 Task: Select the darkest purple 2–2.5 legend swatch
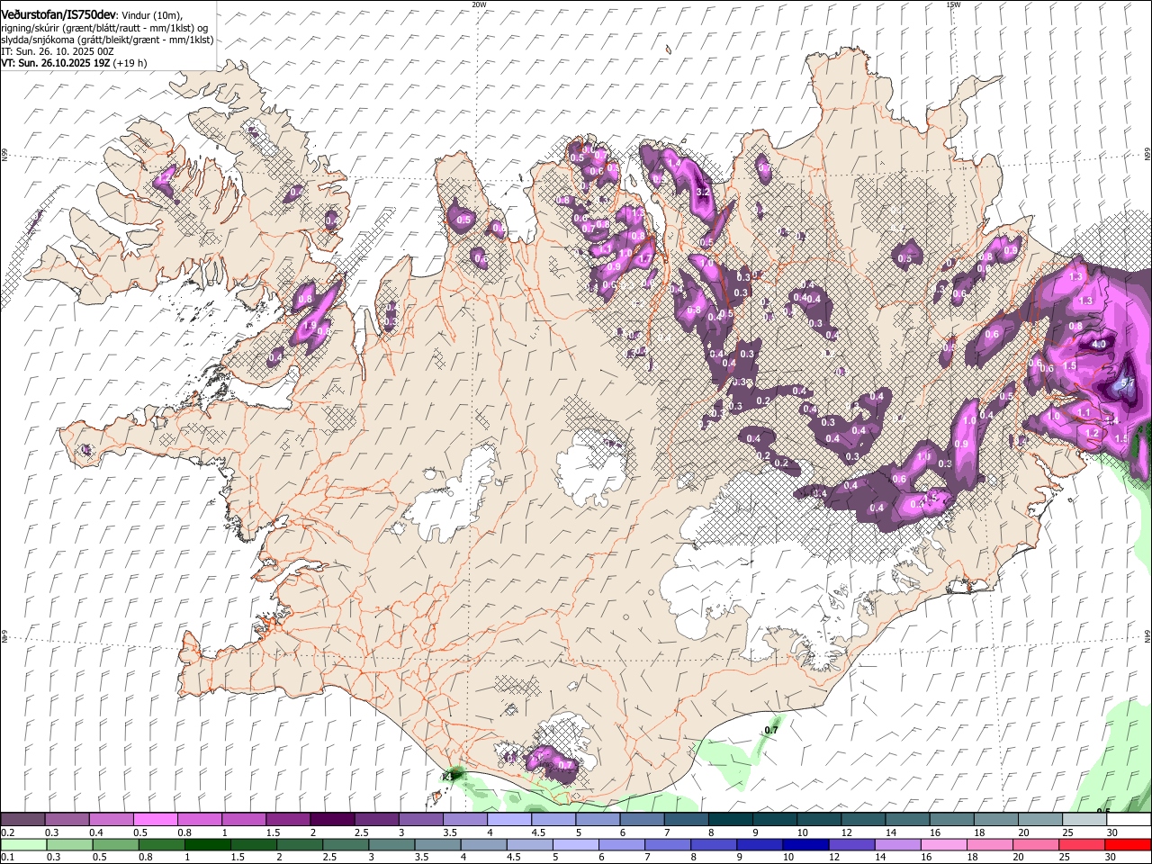pyautogui.click(x=332, y=819)
